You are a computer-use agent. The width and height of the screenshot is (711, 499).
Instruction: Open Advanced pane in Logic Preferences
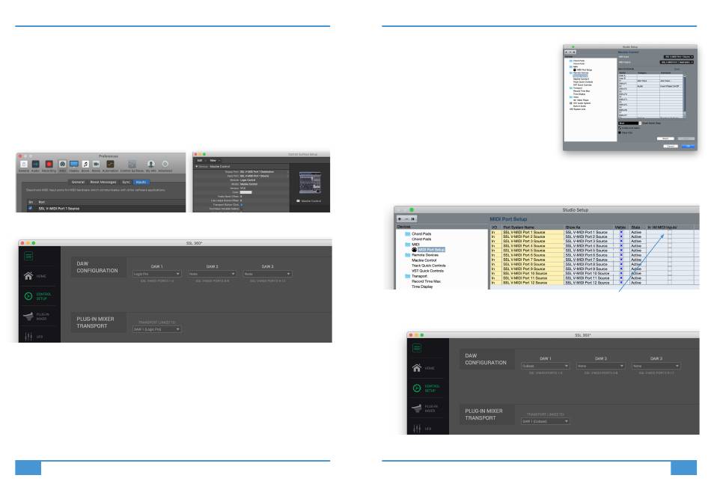[x=165, y=165]
